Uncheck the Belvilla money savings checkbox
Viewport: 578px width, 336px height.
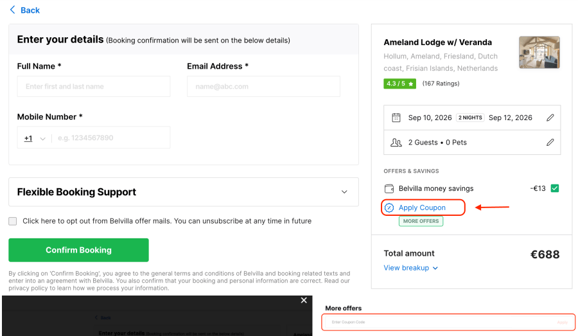(x=555, y=188)
